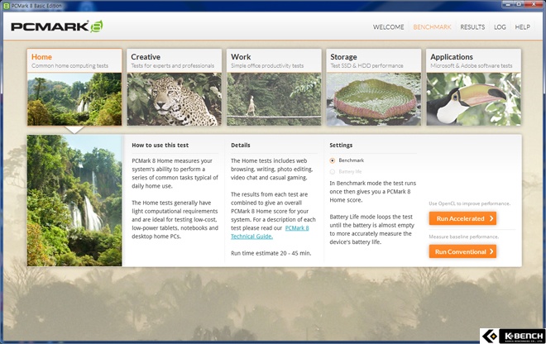
Task: Open the WELCOME tab
Action: click(388, 27)
